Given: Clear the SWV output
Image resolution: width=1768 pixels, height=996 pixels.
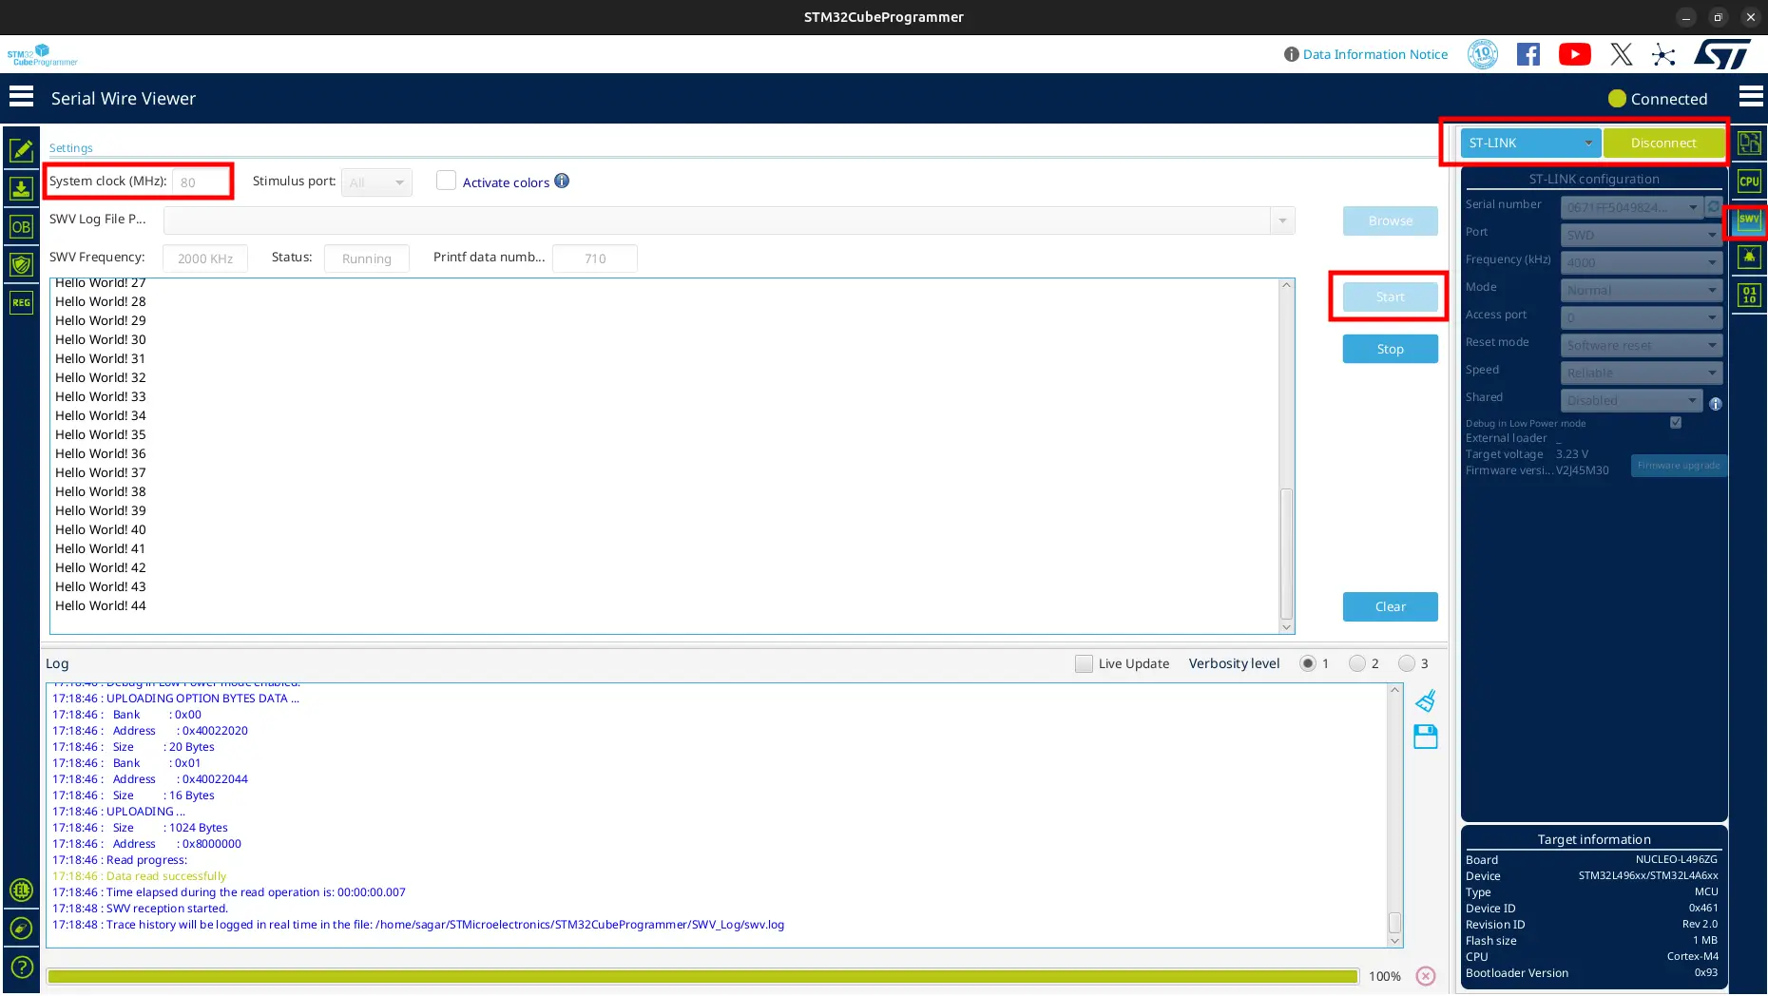Looking at the screenshot, I should click(1390, 606).
